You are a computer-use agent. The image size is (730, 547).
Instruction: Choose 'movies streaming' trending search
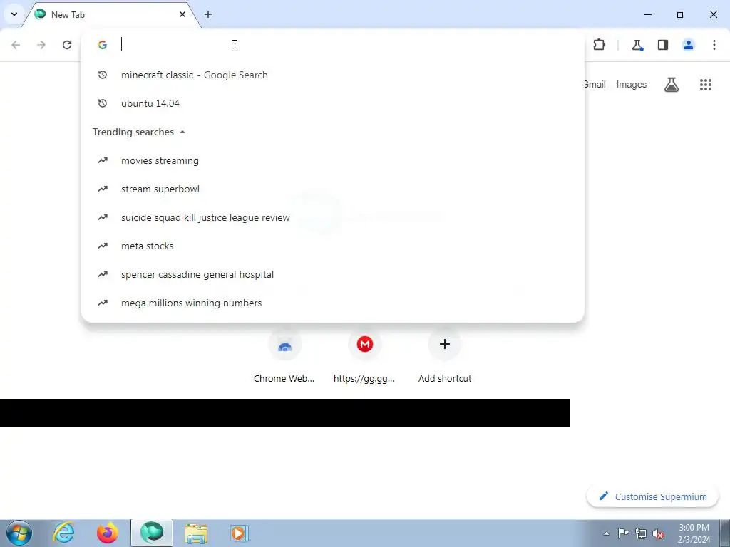coord(333,160)
